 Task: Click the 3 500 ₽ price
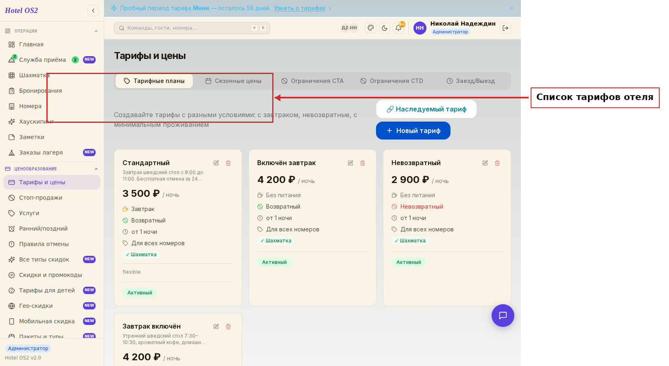[141, 194]
